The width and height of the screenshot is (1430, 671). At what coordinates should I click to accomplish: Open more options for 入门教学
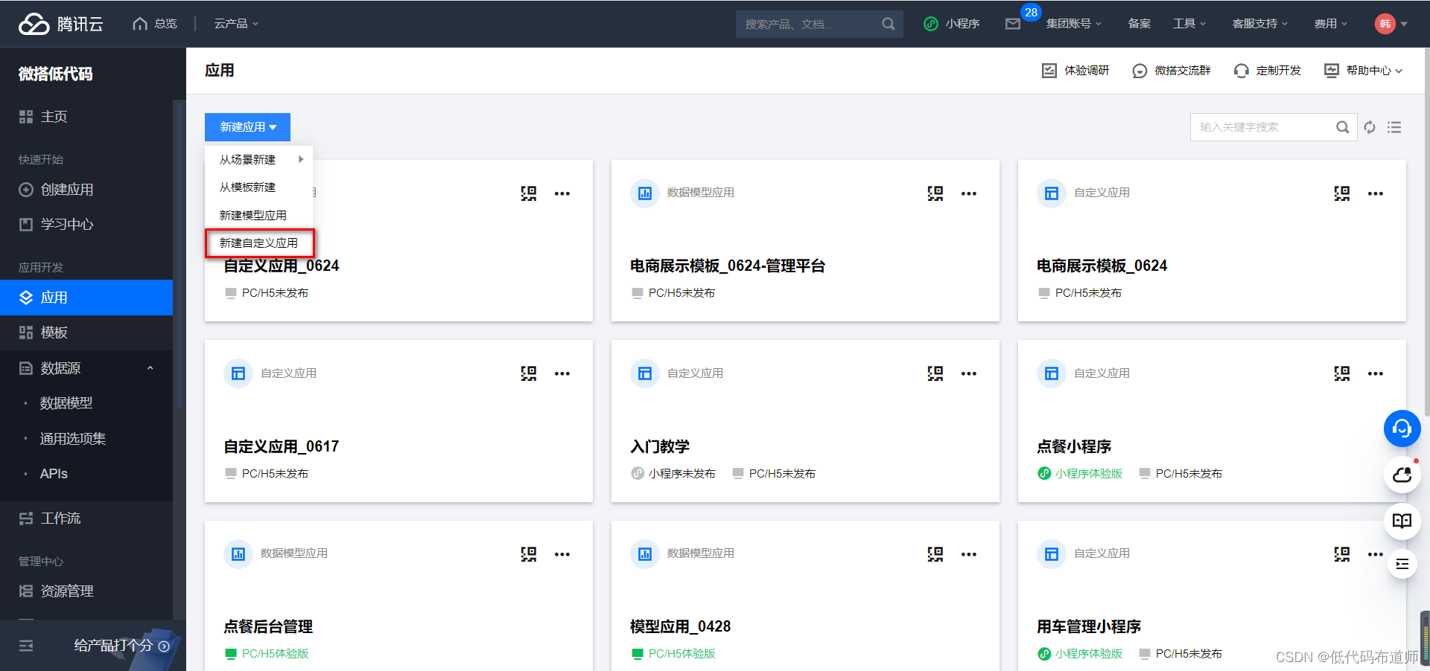(969, 373)
